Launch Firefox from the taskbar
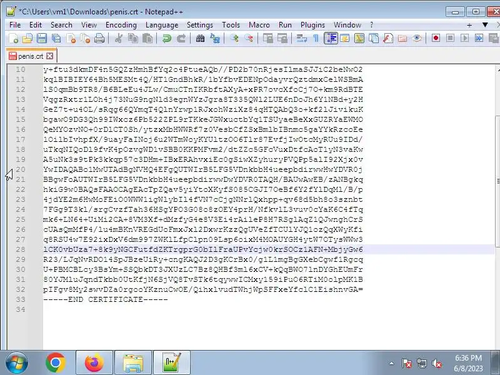The height and width of the screenshot is (375, 500). click(94, 363)
